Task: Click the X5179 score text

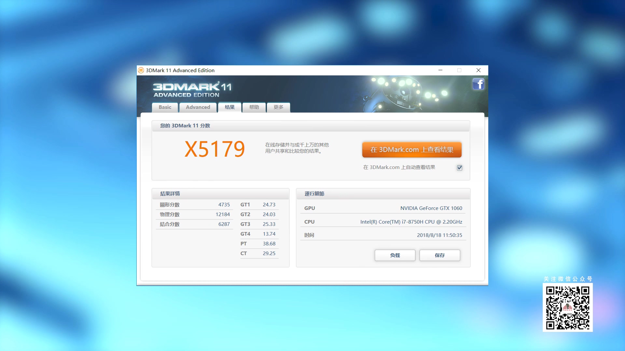Action: pos(215,149)
